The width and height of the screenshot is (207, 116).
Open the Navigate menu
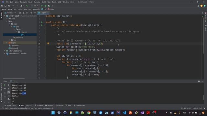pos(23,2)
